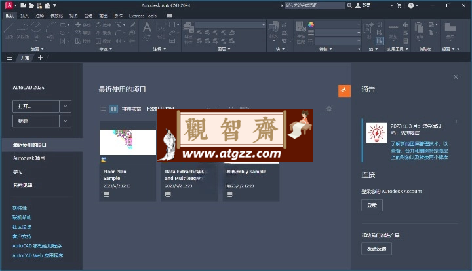
Task: Select the Polyline tool in ribbon
Action: (22, 28)
